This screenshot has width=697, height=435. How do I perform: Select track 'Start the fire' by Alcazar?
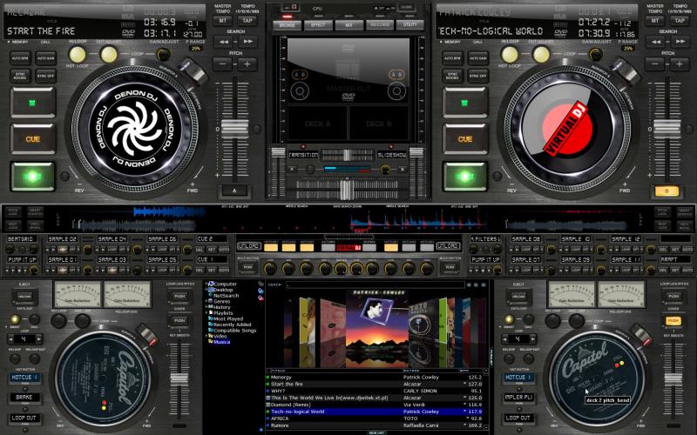click(x=376, y=384)
